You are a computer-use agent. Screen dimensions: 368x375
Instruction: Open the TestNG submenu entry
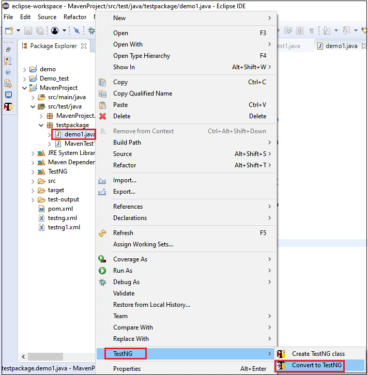[186, 354]
